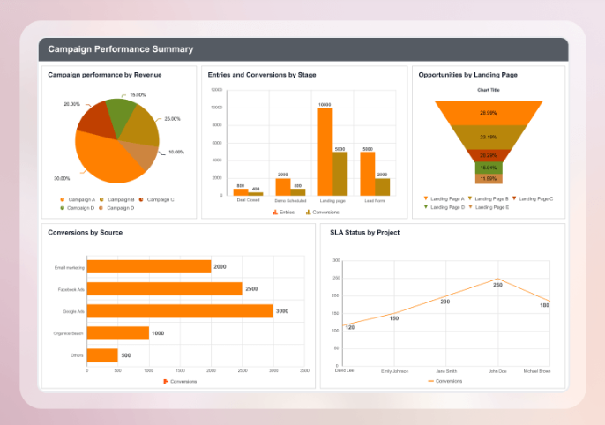Click the 28.99% funnel segment
The height and width of the screenshot is (425, 605).
pyautogui.click(x=488, y=113)
